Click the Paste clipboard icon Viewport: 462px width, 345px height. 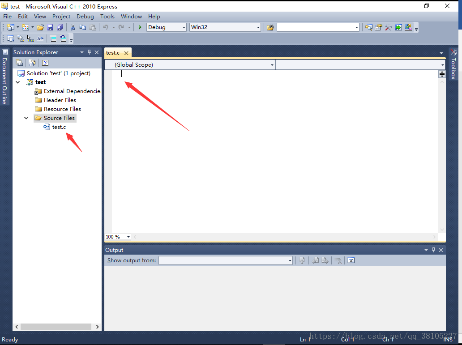coord(93,27)
